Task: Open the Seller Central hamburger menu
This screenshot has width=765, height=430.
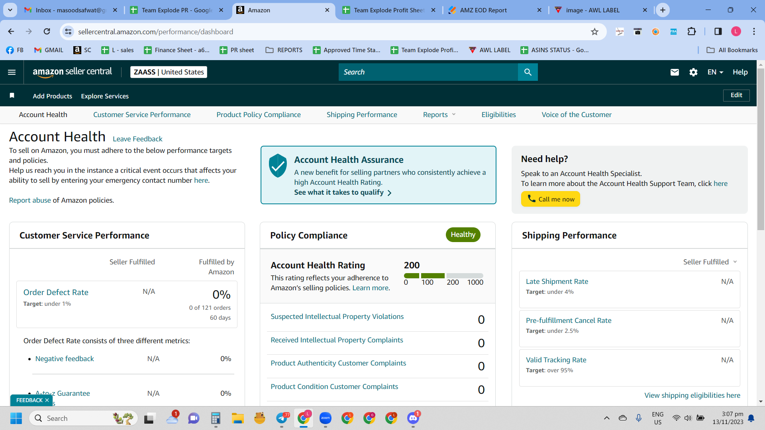Action: (x=12, y=72)
